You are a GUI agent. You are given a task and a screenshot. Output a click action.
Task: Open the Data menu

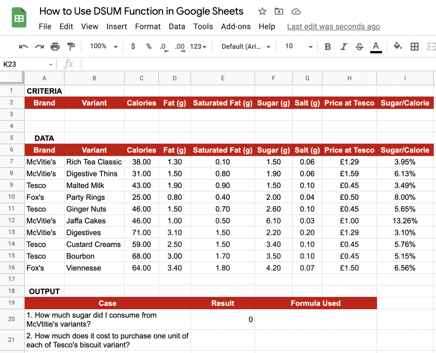click(177, 26)
